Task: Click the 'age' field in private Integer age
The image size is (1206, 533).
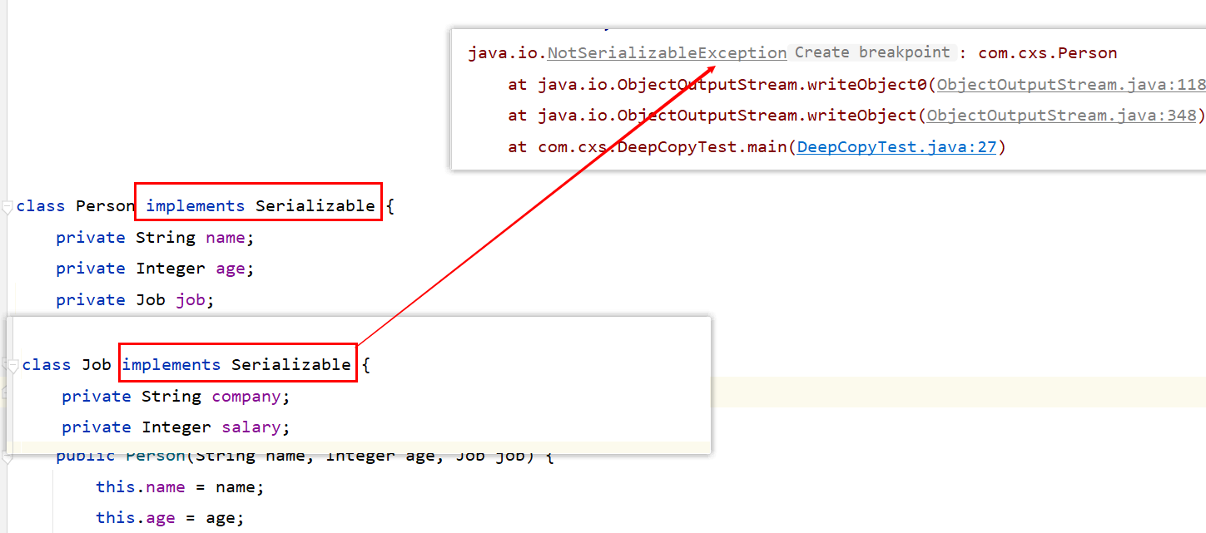Action: 231,269
